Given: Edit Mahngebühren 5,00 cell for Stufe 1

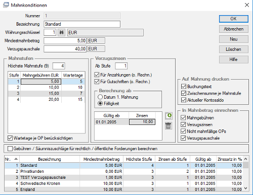Looking at the screenshot, I should pyautogui.click(x=41, y=82).
